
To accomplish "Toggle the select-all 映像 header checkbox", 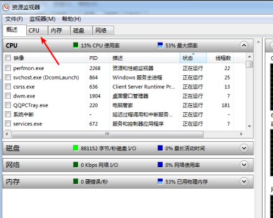I will (x=8, y=58).
